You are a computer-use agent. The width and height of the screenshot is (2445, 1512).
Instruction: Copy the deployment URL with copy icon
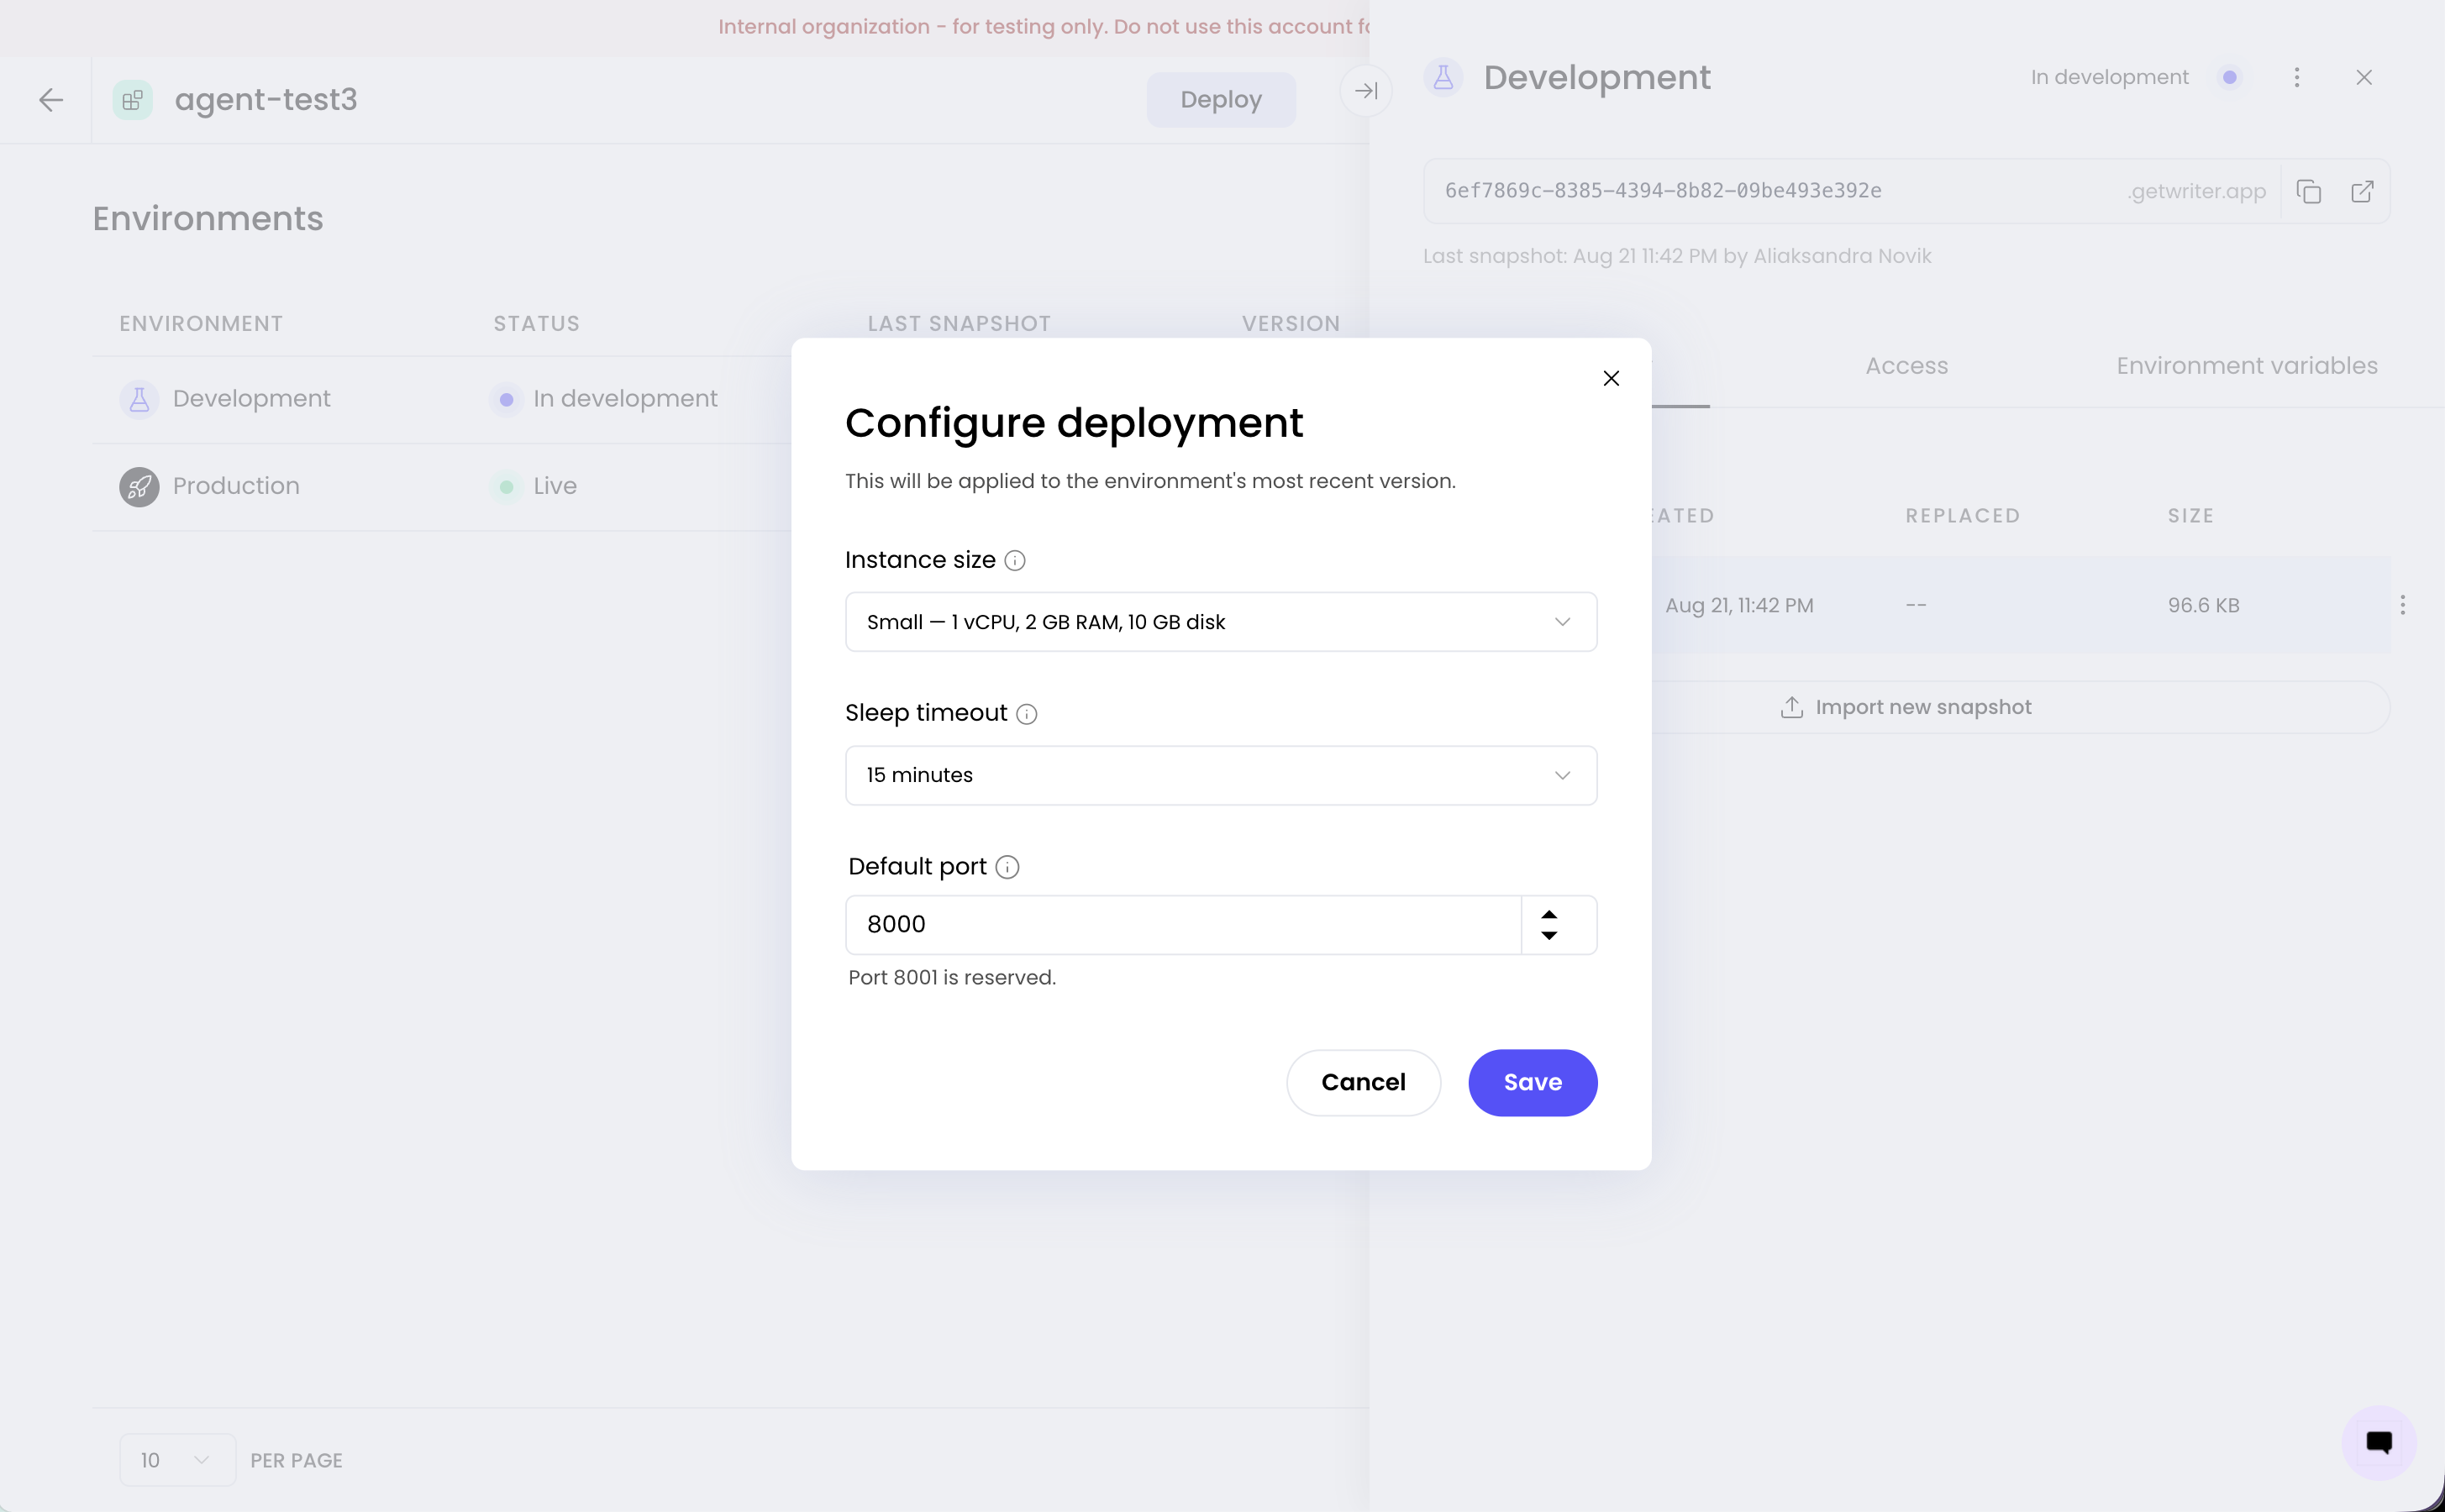(x=2308, y=191)
